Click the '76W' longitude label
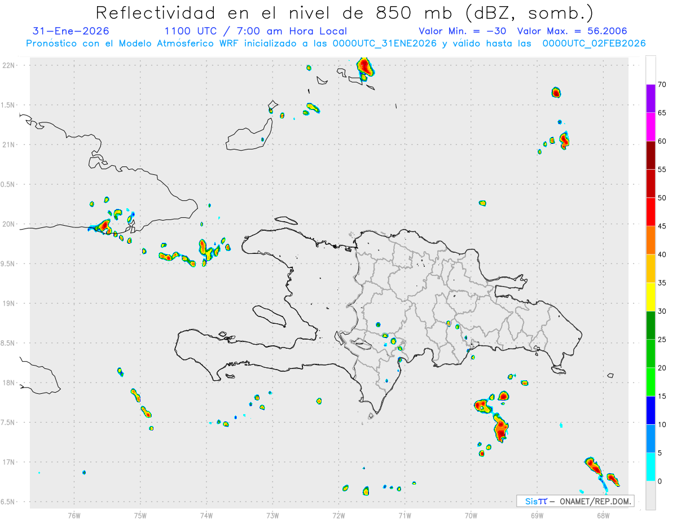This screenshot has height=523, width=677. 74,515
